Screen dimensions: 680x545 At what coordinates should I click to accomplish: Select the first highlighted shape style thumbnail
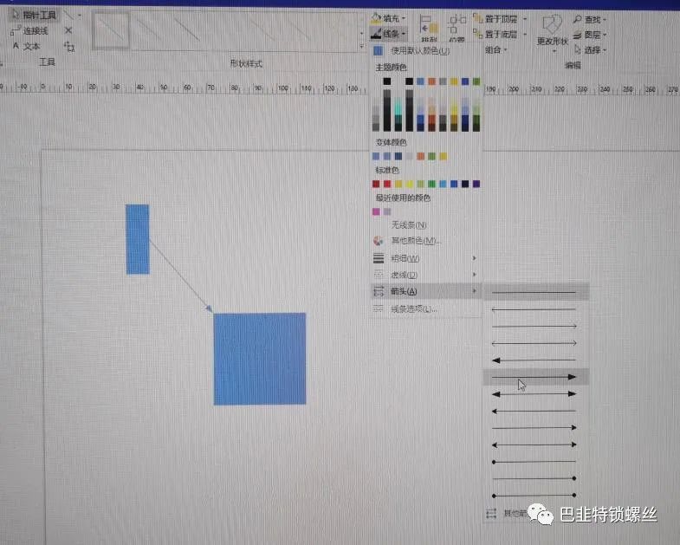pos(111,30)
